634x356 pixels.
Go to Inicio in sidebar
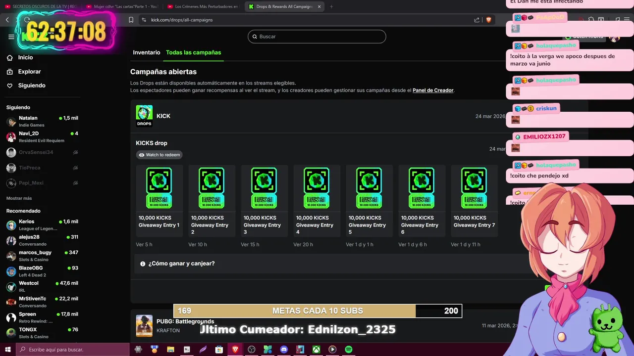tap(25, 57)
